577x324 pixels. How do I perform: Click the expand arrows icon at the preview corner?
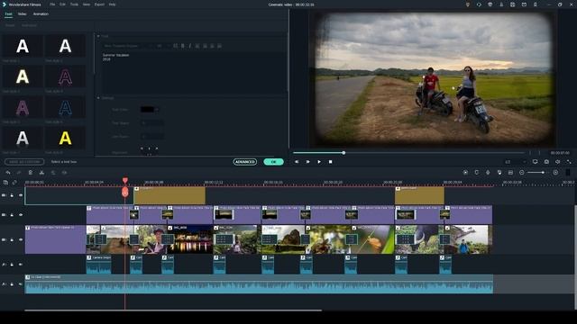click(x=569, y=162)
